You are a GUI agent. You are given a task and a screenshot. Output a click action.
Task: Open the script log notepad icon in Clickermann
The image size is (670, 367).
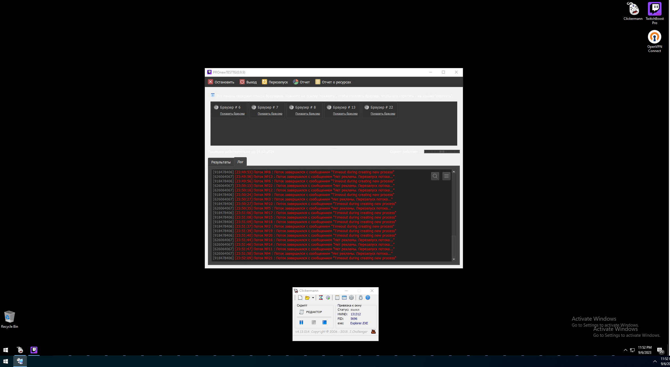point(337,297)
